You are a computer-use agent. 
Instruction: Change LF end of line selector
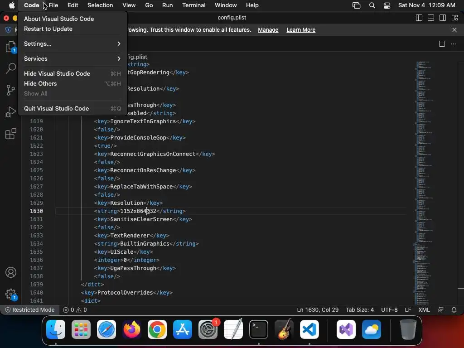pyautogui.click(x=408, y=310)
